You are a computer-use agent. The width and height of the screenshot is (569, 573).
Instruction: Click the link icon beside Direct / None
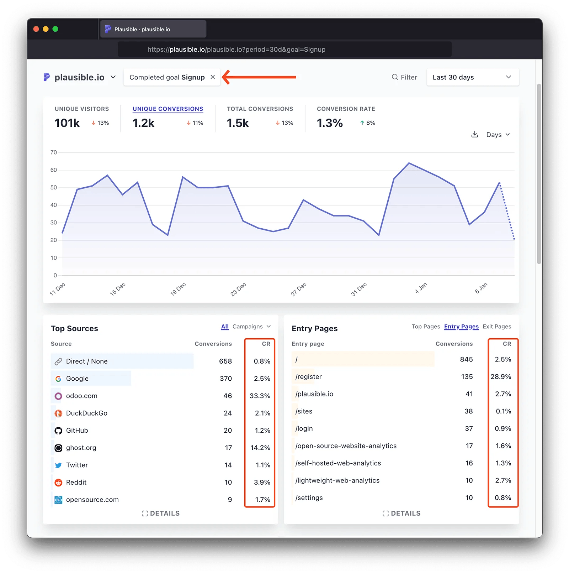(58, 361)
